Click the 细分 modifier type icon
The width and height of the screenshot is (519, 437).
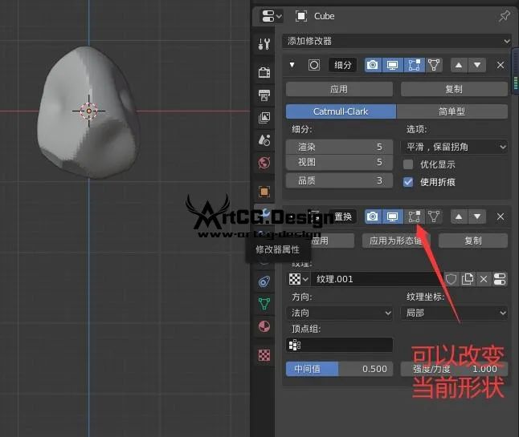point(314,65)
